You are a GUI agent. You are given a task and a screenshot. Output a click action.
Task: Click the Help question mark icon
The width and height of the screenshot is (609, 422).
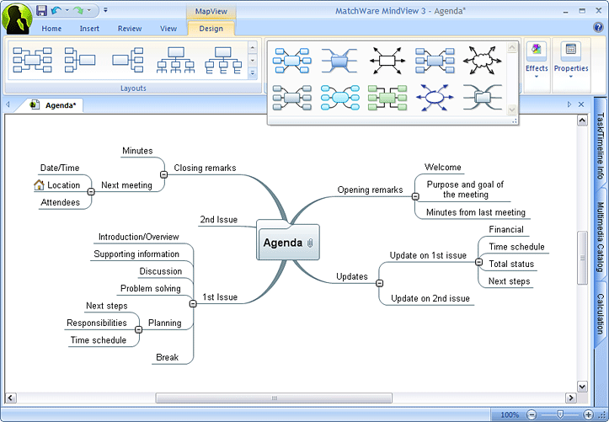tap(598, 27)
